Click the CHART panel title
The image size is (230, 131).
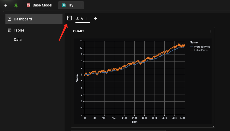[79, 31]
